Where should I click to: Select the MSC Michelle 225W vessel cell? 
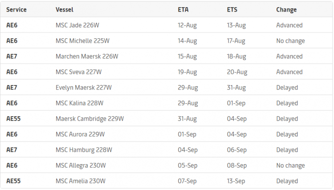82,40
